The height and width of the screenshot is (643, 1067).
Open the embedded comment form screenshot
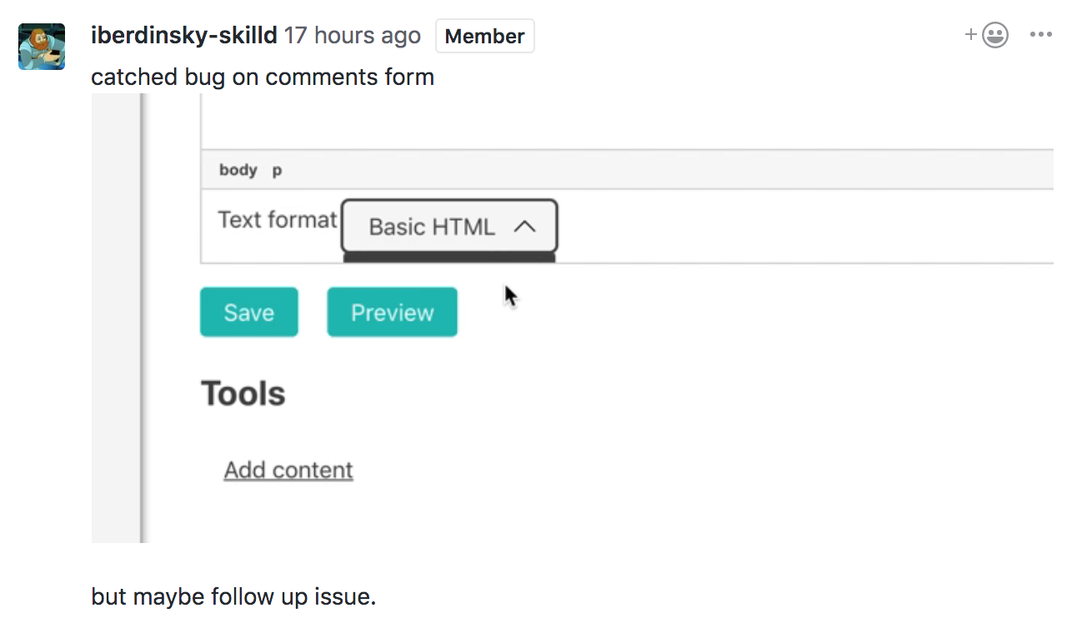pos(573,318)
